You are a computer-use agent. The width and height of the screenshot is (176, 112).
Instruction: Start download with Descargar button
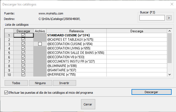(151, 92)
